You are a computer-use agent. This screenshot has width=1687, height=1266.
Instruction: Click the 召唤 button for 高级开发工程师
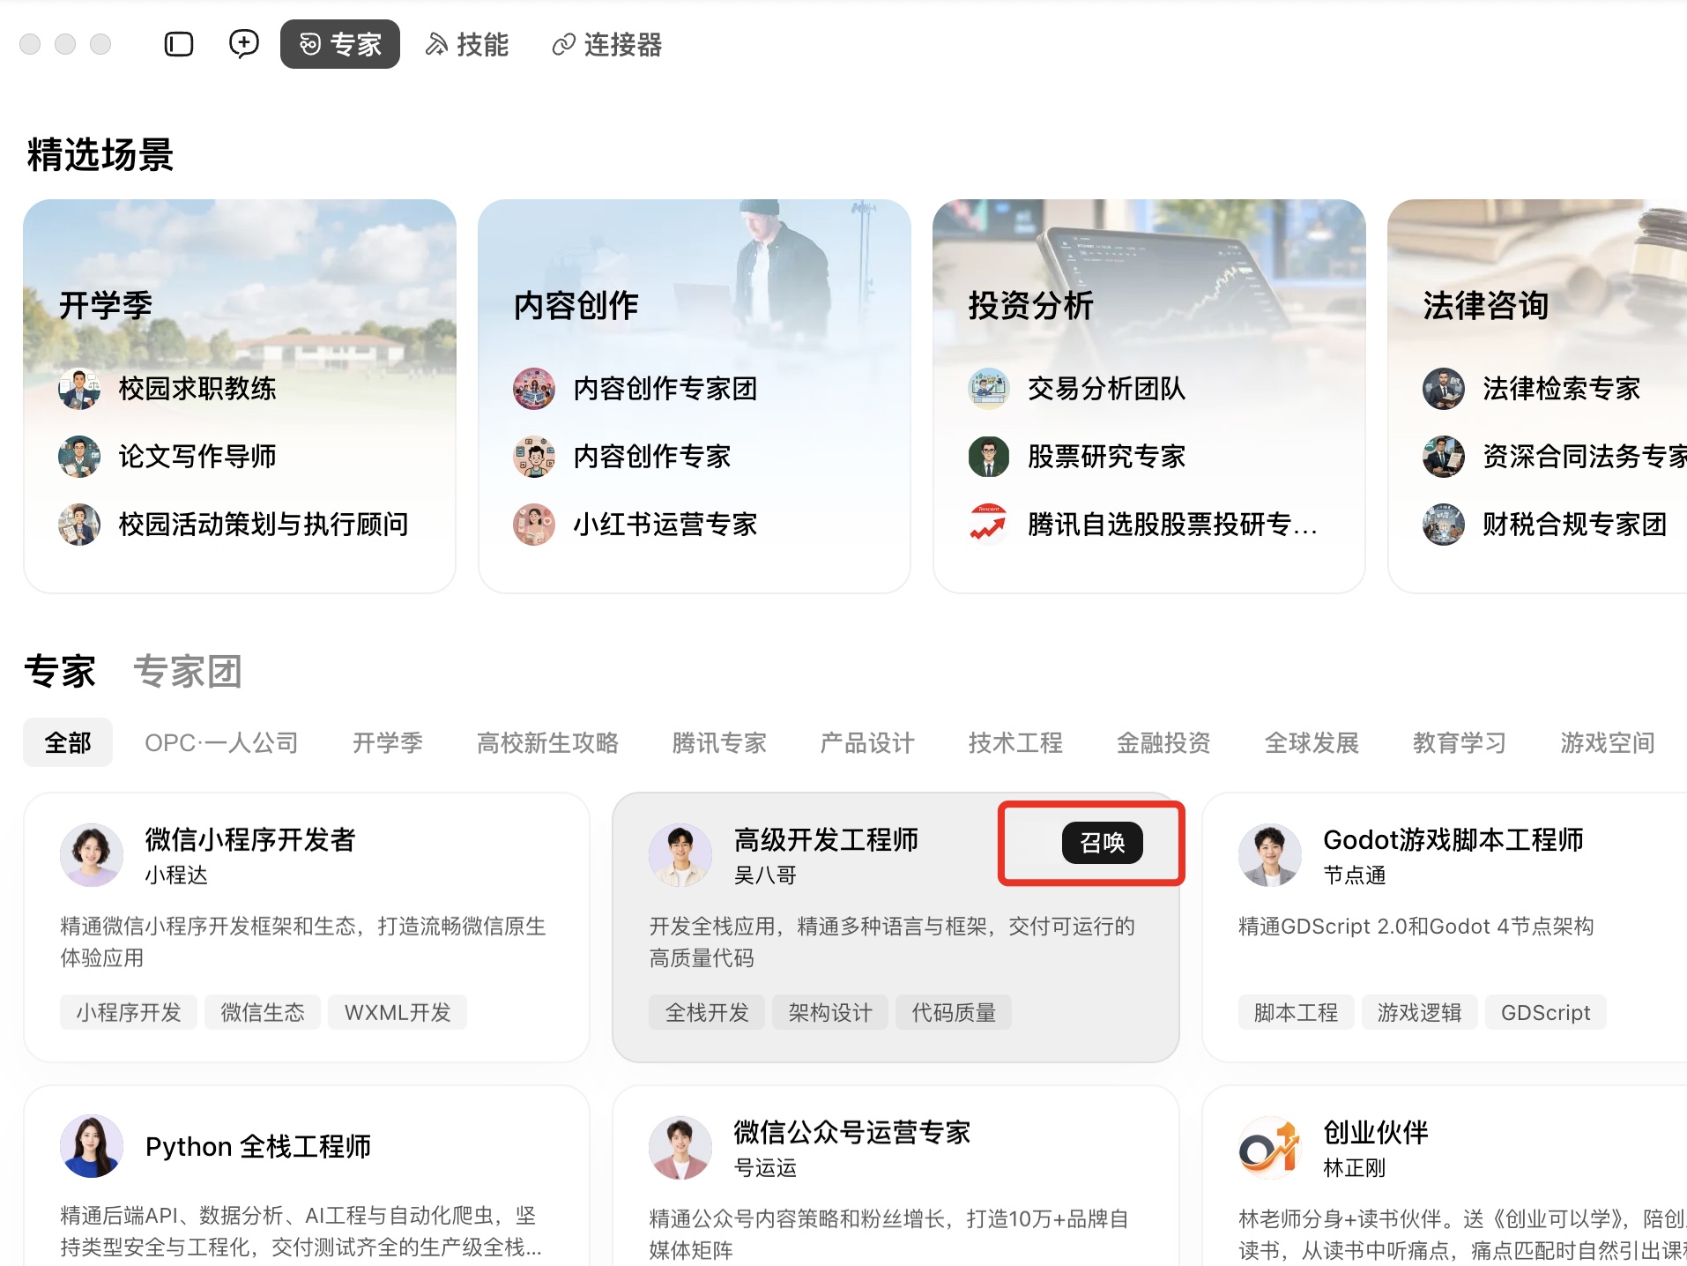pyautogui.click(x=1103, y=843)
